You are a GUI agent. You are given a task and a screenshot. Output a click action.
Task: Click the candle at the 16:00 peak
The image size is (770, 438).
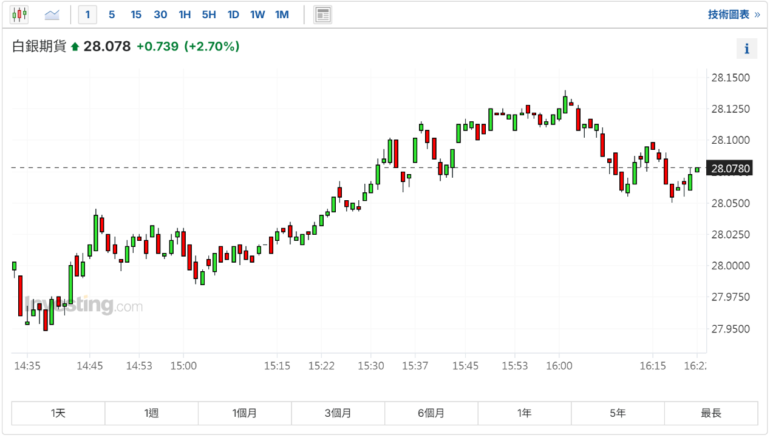565,104
